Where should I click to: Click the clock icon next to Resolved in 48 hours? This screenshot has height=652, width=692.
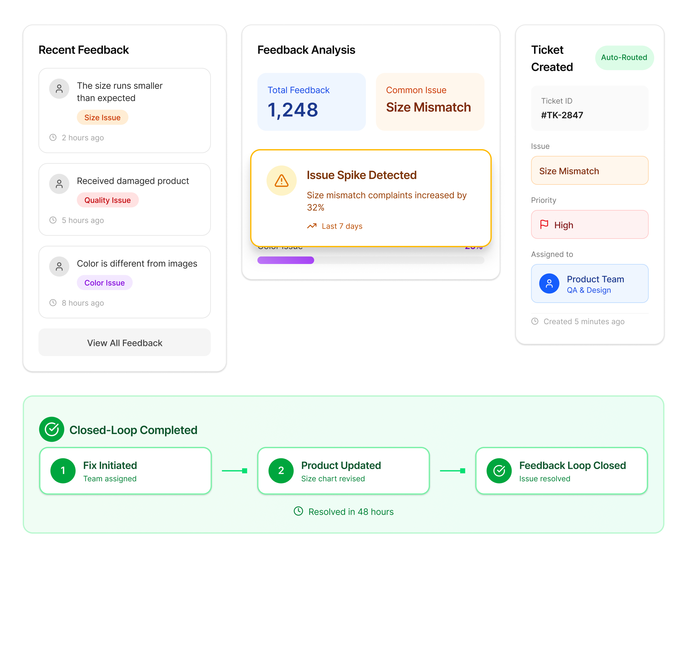coord(298,511)
